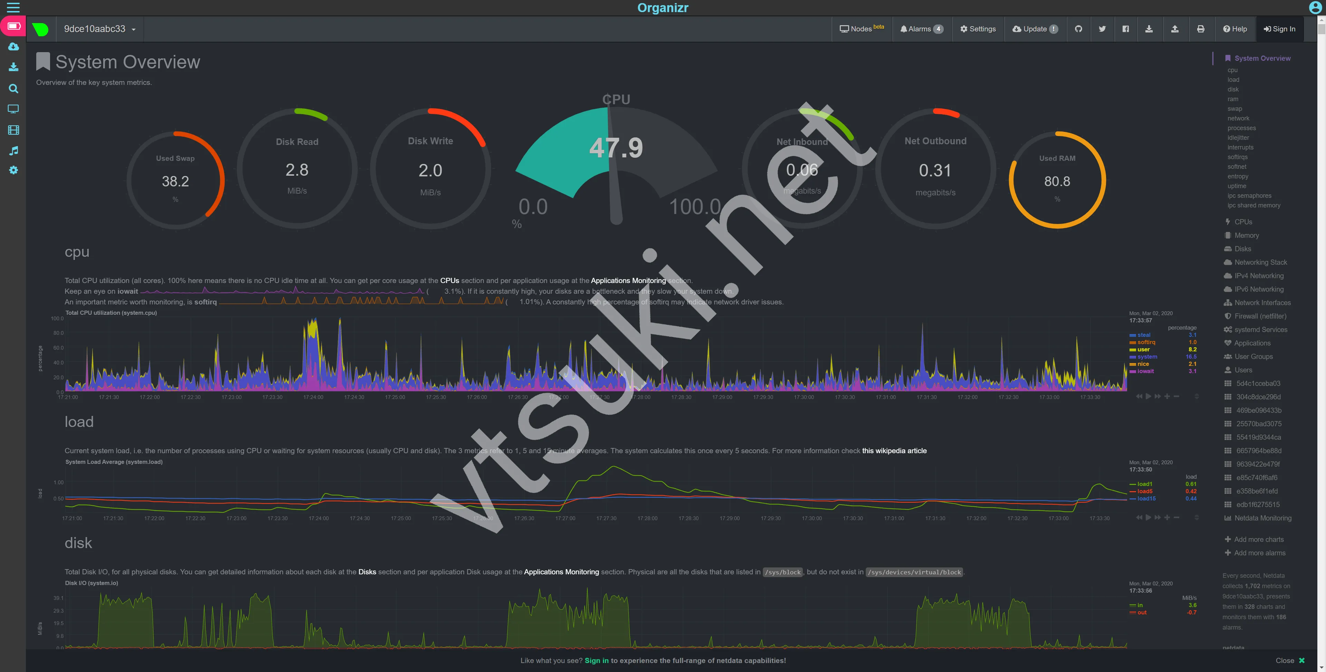This screenshot has height=672, width=1326.
Task: Zoom in the load chart with plus
Action: (x=1167, y=517)
